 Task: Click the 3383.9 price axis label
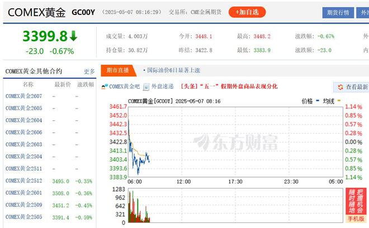click(118, 177)
